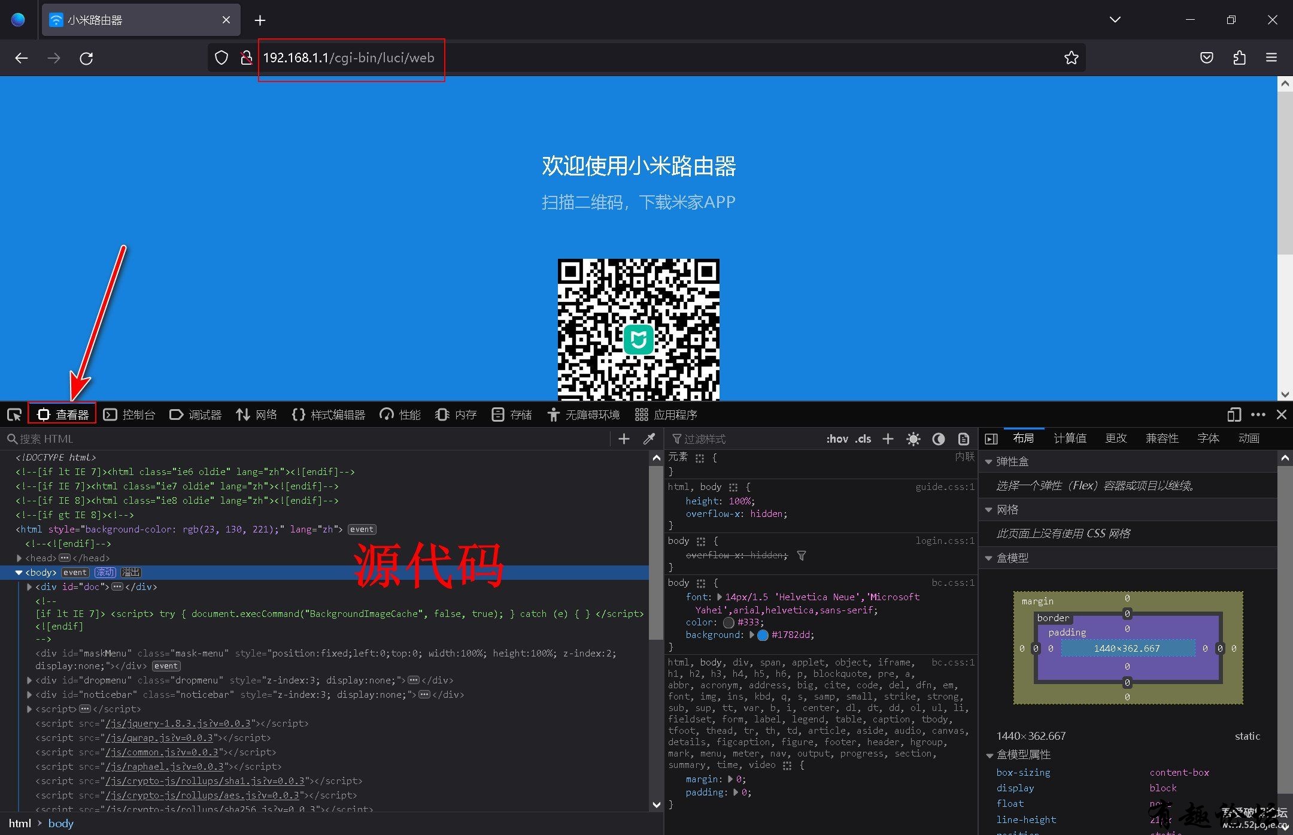Screen dimensions: 1293x835
Task: Open the login.css:1 source link
Action: tap(945, 541)
